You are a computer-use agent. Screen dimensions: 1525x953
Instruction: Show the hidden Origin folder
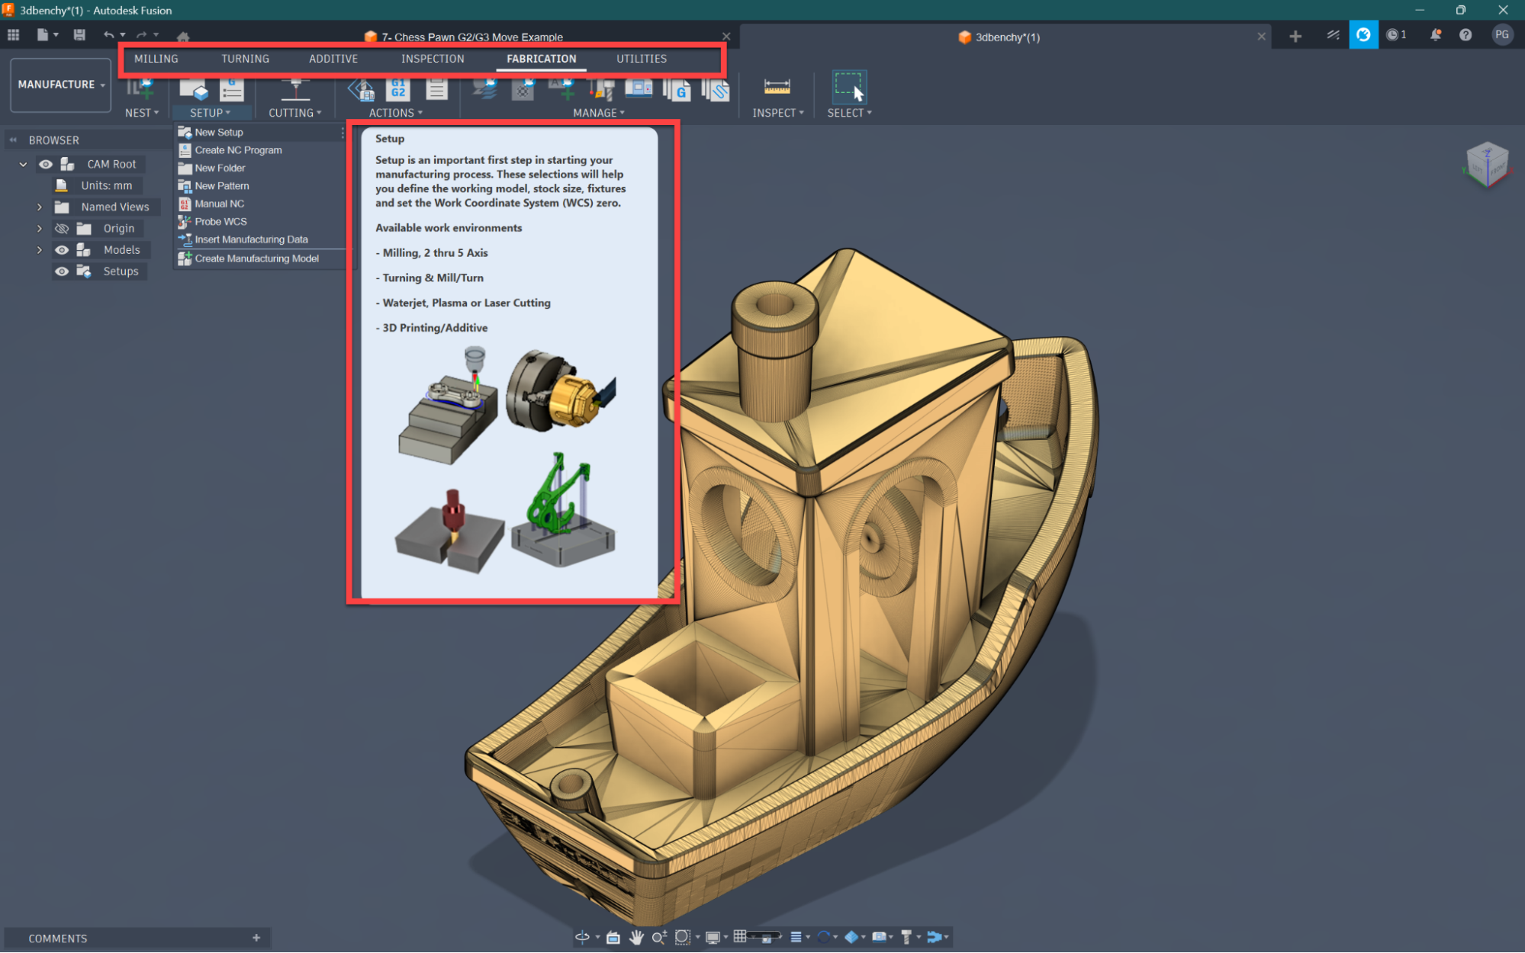(62, 229)
